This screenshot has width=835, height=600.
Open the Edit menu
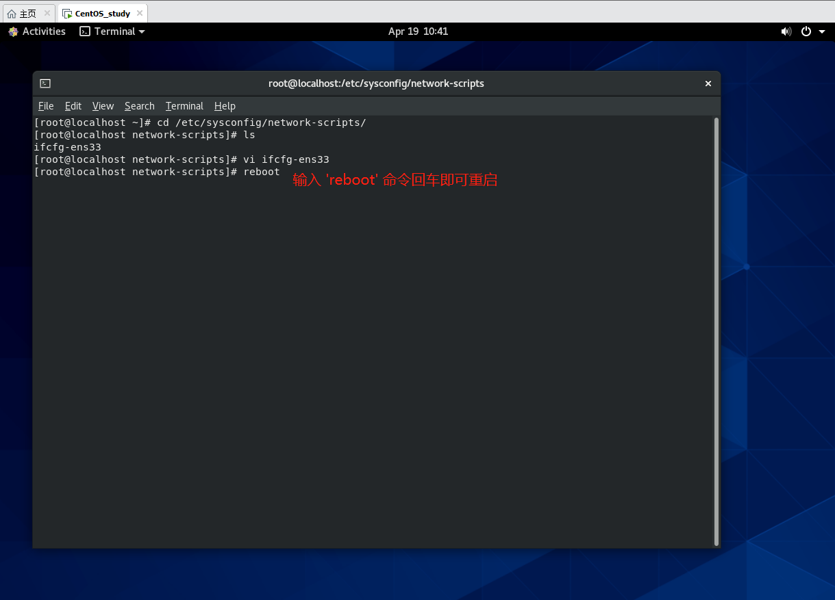coord(73,106)
